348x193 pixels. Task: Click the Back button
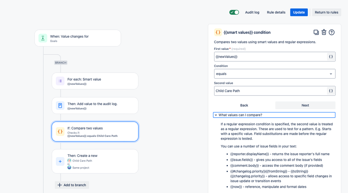coord(244,105)
